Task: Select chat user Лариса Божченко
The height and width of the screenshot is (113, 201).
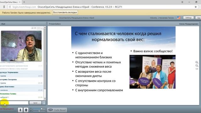Action: coord(7,87)
